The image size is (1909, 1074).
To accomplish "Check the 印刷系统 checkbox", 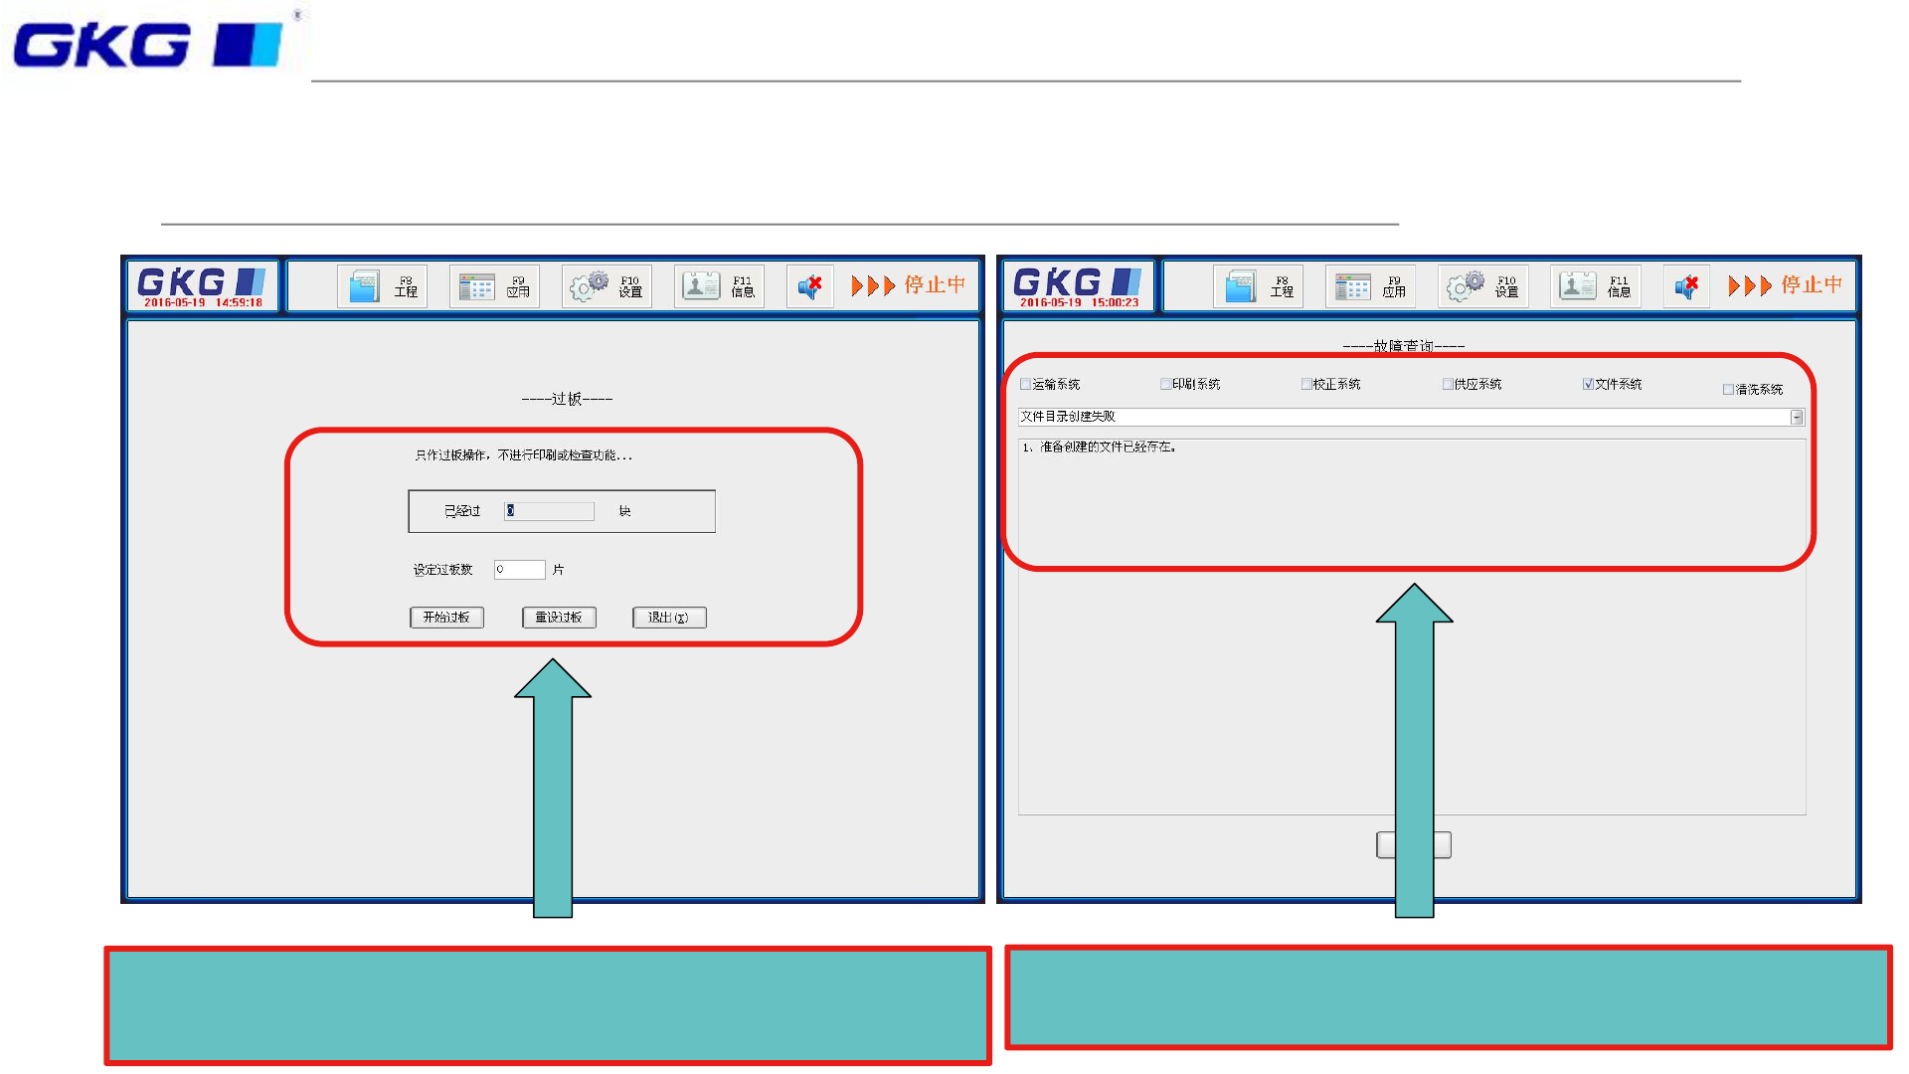I will (1166, 384).
